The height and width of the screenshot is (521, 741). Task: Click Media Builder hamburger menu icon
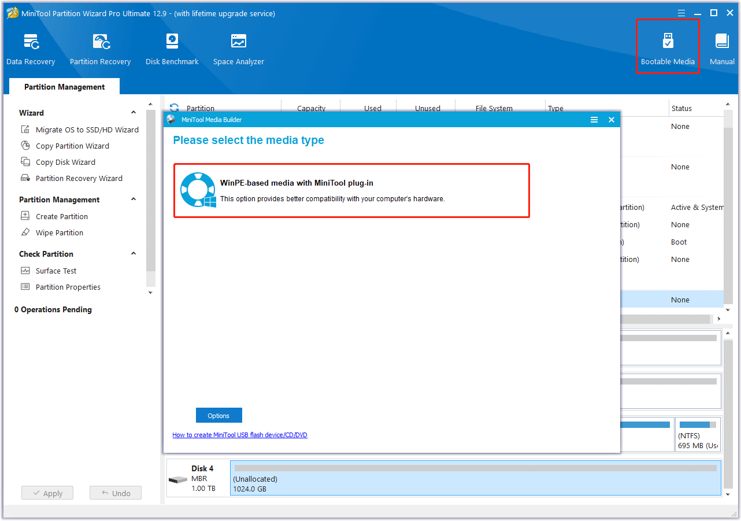594,120
